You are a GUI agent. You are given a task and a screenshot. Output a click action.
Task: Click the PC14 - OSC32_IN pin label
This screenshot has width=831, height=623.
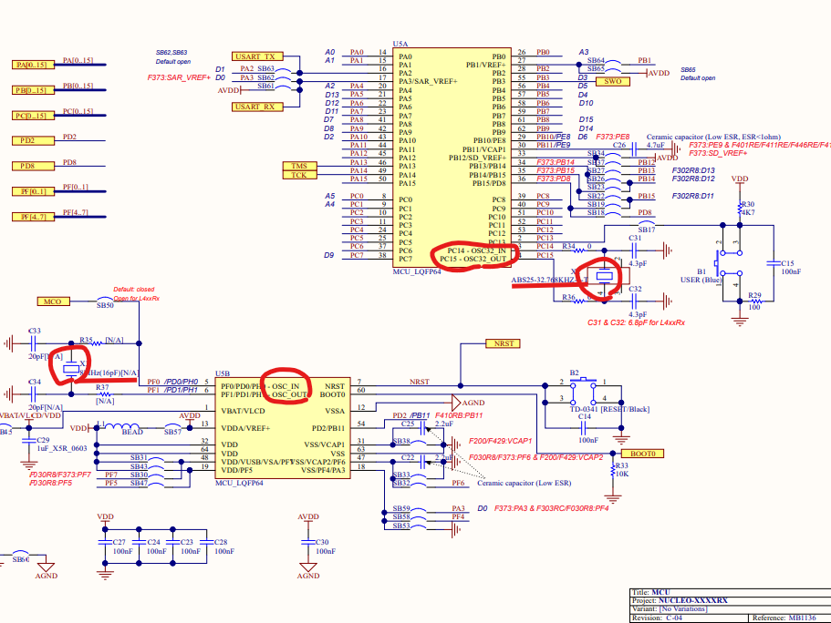point(476,250)
